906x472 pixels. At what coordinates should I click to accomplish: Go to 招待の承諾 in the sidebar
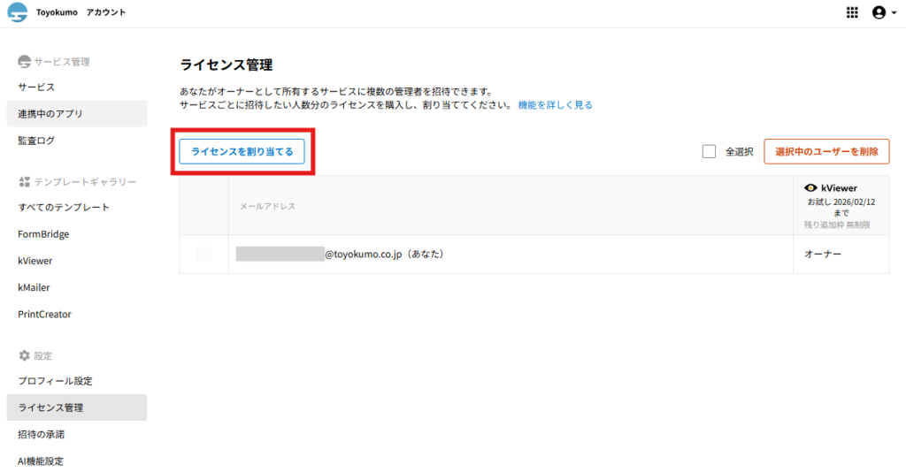[x=41, y=435]
